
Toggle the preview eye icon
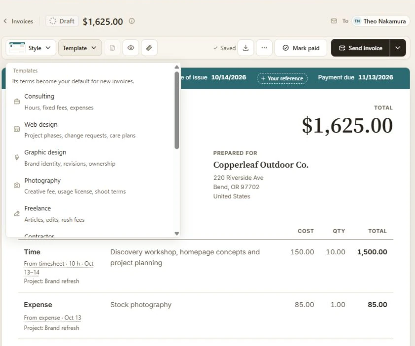[x=131, y=48]
